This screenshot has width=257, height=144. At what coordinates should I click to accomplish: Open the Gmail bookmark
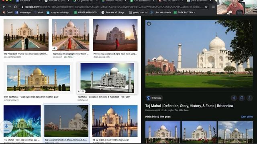coord(8,12)
